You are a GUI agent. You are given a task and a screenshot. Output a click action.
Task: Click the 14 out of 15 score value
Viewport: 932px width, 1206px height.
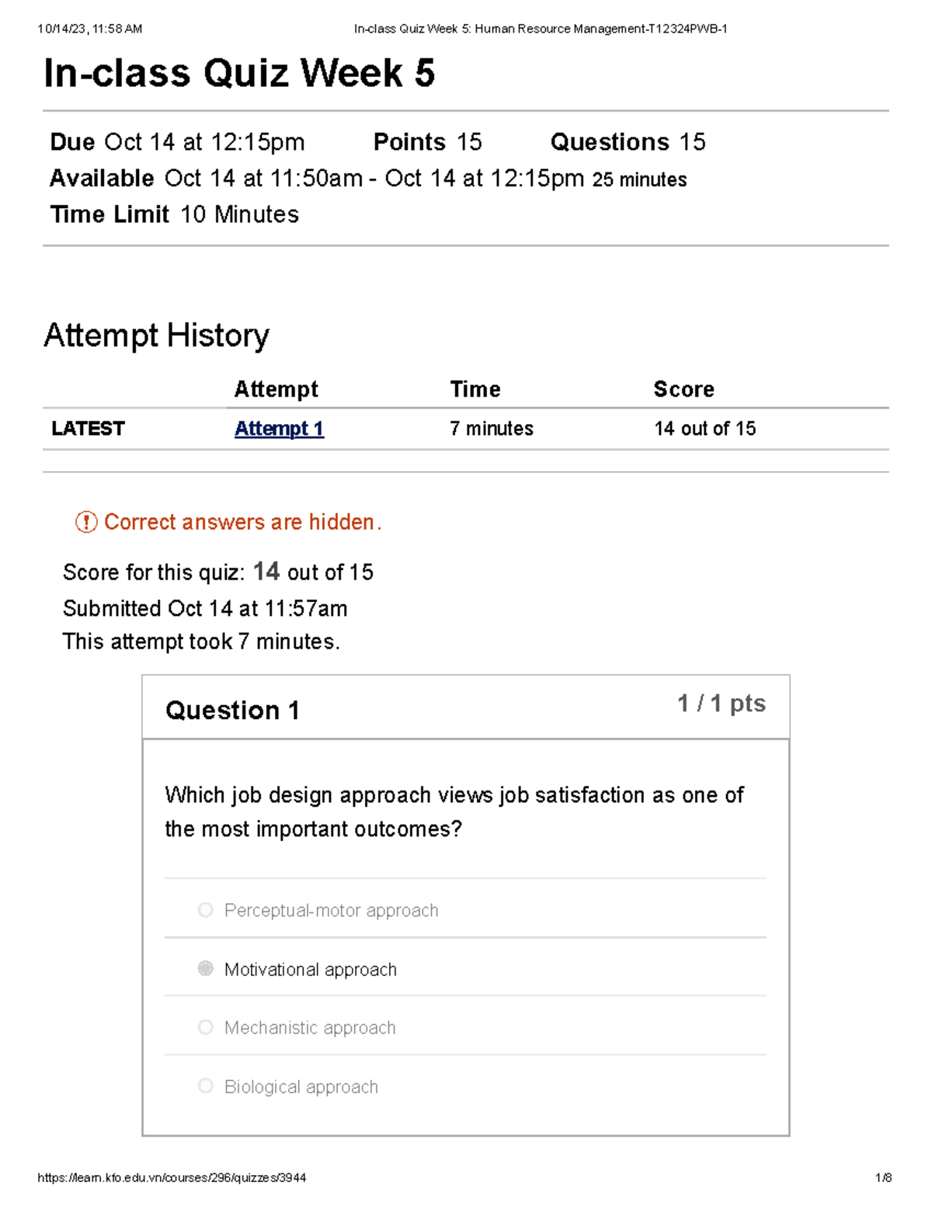pos(704,428)
